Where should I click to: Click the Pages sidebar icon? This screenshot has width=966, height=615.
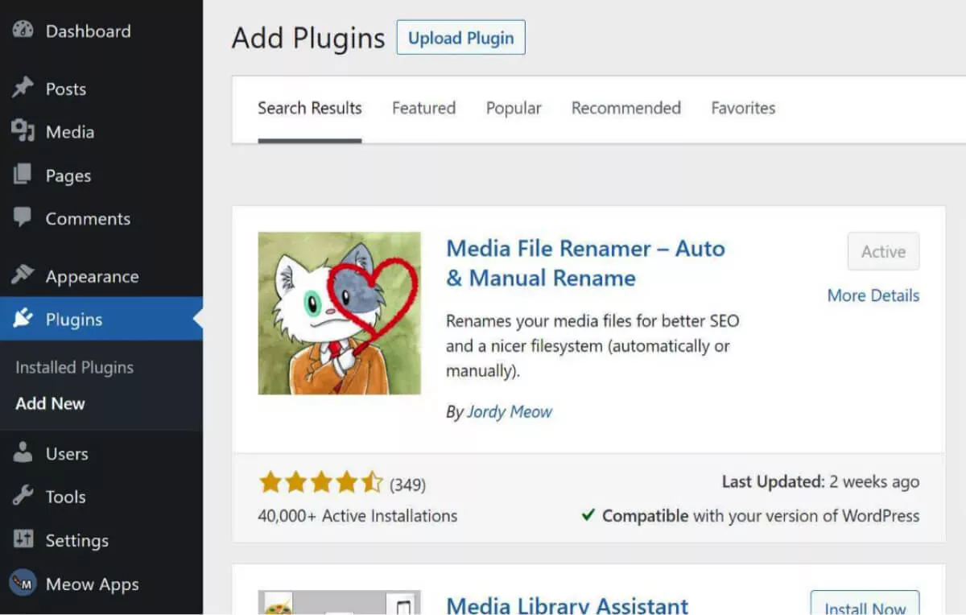23,175
